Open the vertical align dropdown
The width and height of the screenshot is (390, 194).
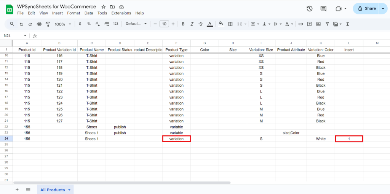[x=266, y=24]
